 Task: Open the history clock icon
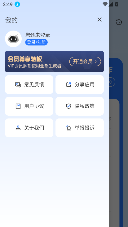[119, 22]
